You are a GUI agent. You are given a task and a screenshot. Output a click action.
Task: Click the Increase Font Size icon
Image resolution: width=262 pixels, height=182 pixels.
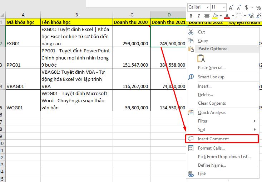[x=231, y=7]
